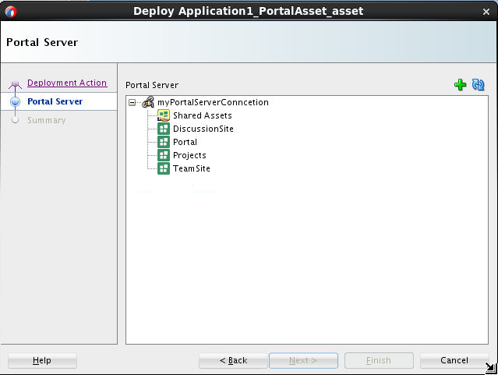The height and width of the screenshot is (375, 498).
Task: Click the Summary step bullet icon
Action: (15, 120)
